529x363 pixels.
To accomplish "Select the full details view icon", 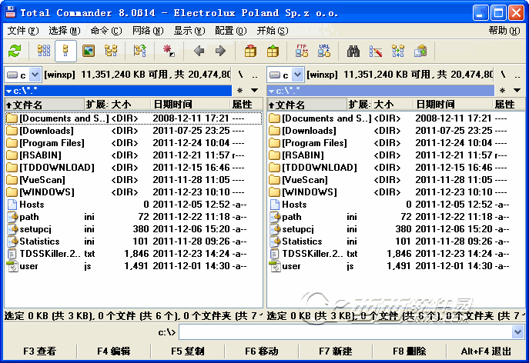I will pyautogui.click(x=65, y=51).
